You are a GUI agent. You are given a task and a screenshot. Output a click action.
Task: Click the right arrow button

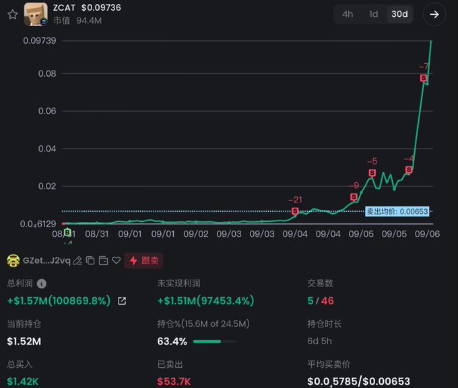[x=434, y=14]
